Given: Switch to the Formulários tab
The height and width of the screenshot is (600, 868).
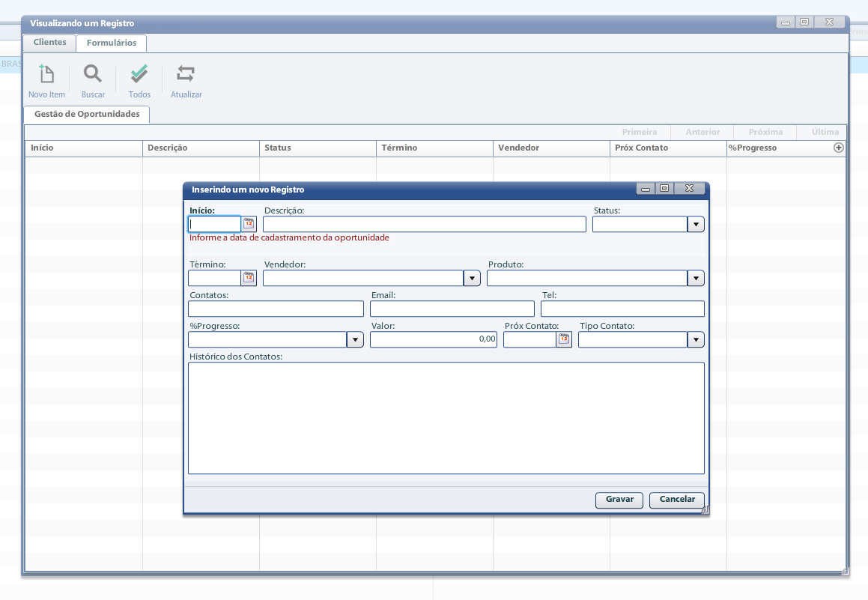Looking at the screenshot, I should point(112,43).
